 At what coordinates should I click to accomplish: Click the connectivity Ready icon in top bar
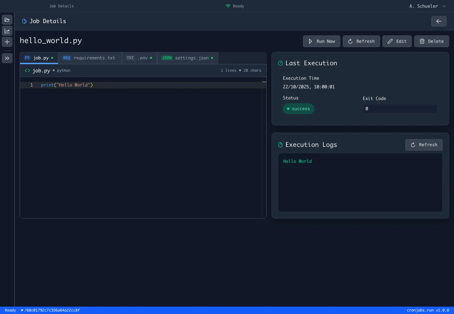pos(228,6)
